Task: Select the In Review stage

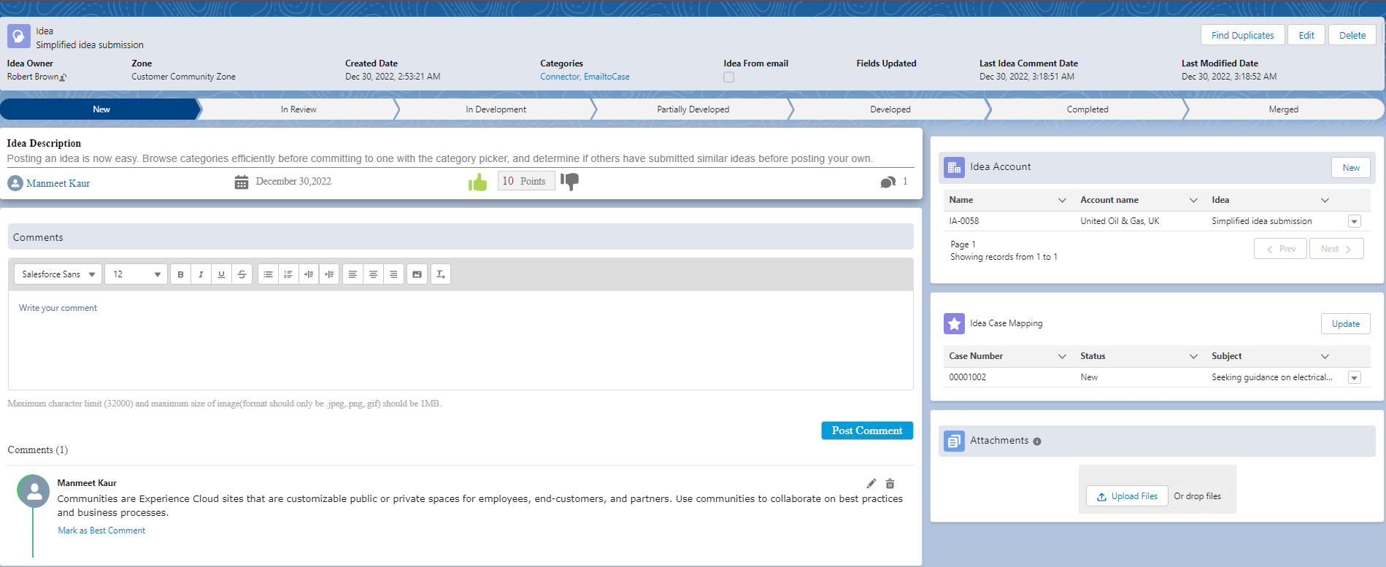Action: pos(299,109)
